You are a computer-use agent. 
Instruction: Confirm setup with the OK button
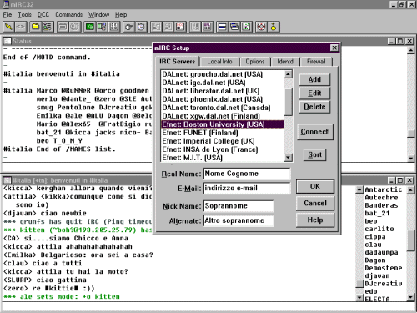(315, 186)
